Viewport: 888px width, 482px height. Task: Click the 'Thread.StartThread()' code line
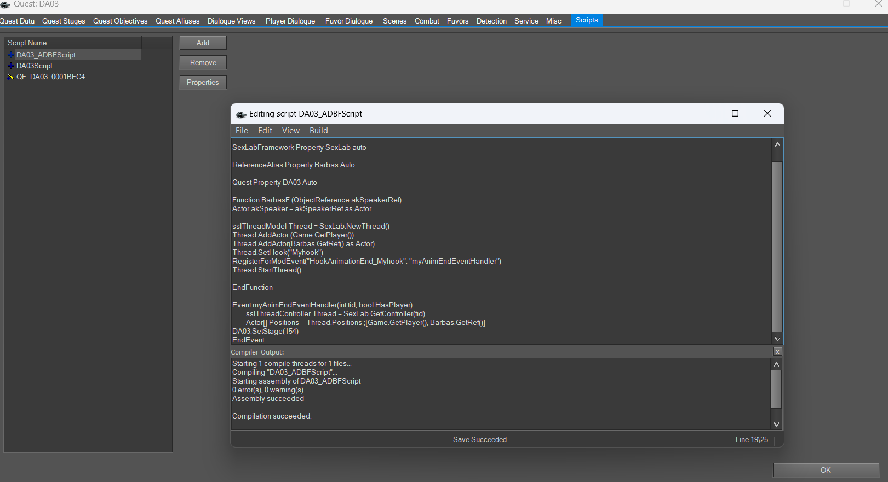[267, 270]
